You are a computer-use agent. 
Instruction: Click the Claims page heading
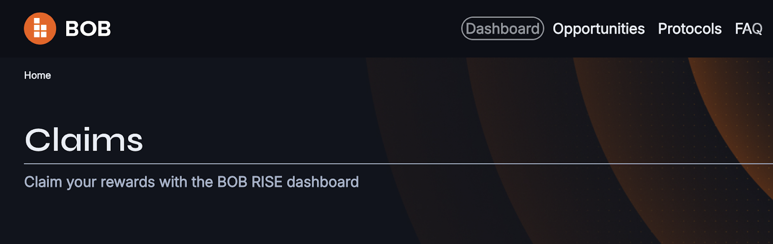tap(84, 140)
